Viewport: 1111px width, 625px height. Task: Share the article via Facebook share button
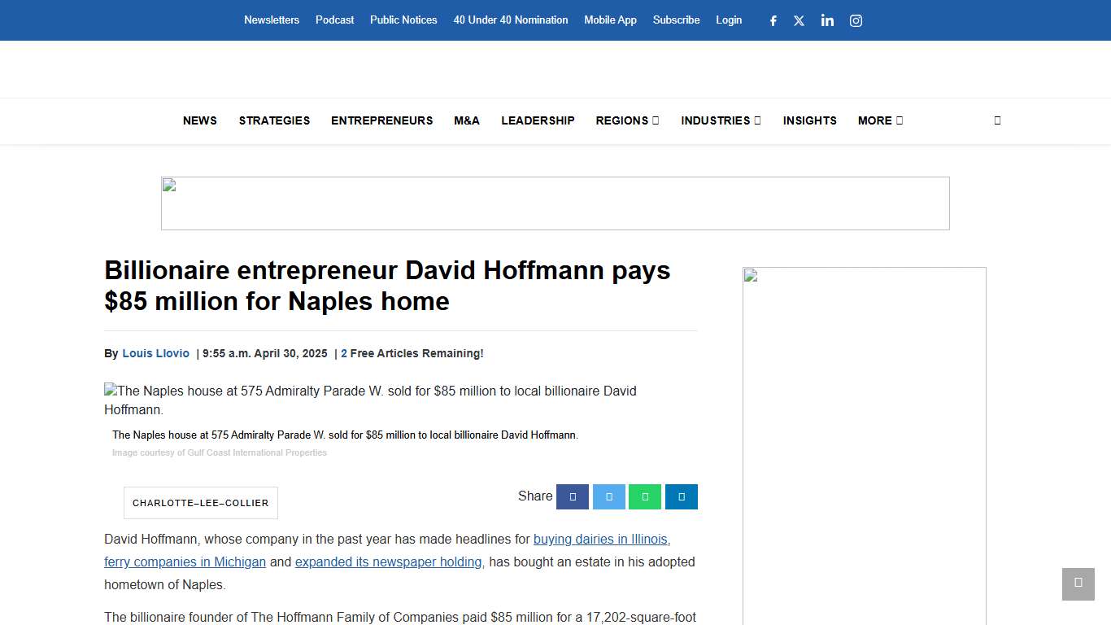click(572, 496)
